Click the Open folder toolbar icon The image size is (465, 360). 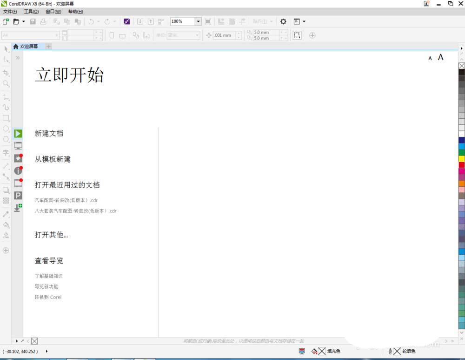click(x=16, y=21)
